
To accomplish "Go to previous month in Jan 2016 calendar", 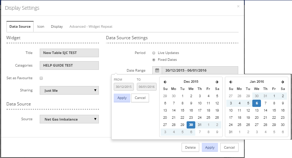I will tap(231, 82).
